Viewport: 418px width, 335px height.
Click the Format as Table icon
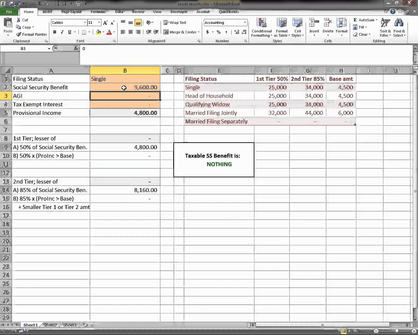coord(281,28)
